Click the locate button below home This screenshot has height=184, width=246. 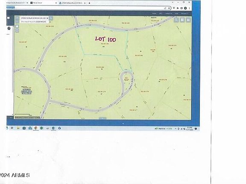pyautogui.click(x=17, y=31)
